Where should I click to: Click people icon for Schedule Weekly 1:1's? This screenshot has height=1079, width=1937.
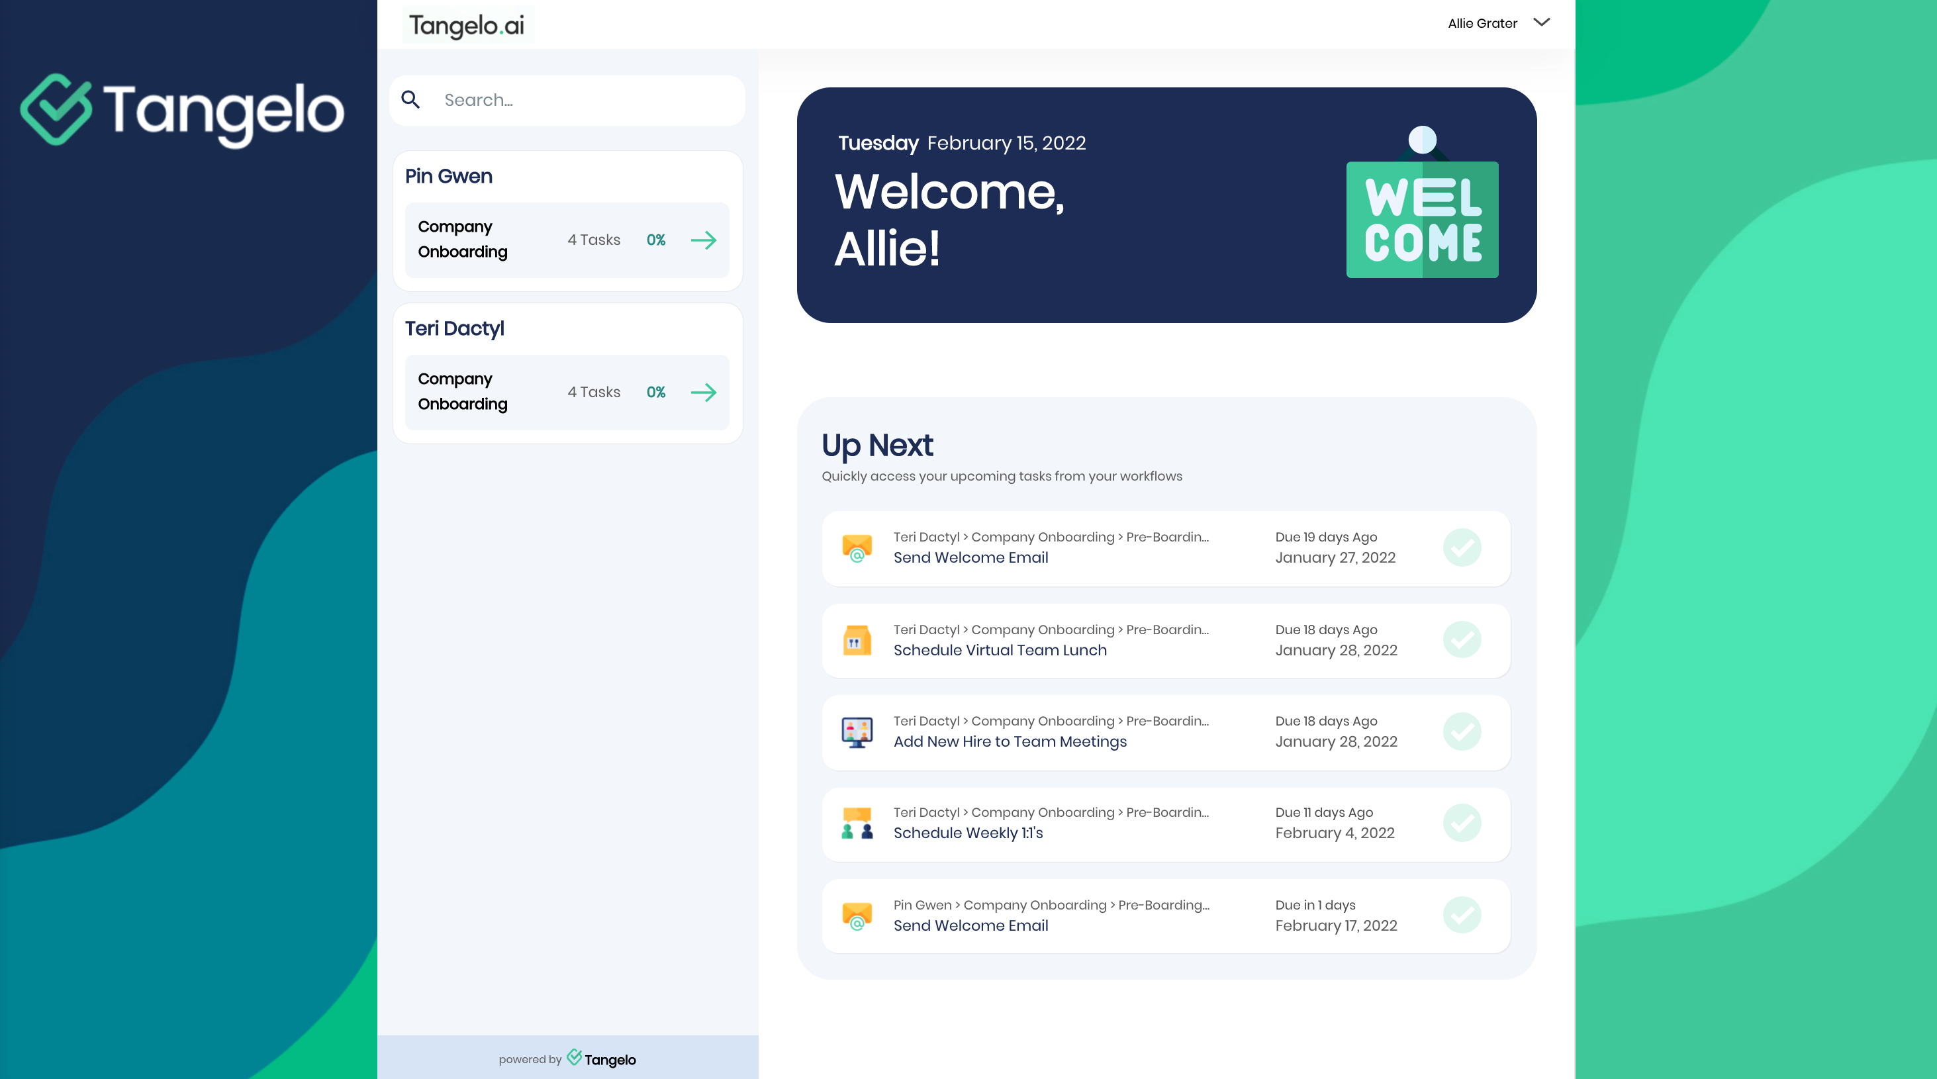coord(857,823)
